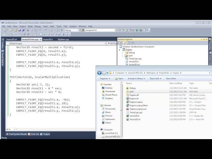Select TempCpp.cpp in Solution Explorer
The image size is (212, 159).
coord(135,59)
